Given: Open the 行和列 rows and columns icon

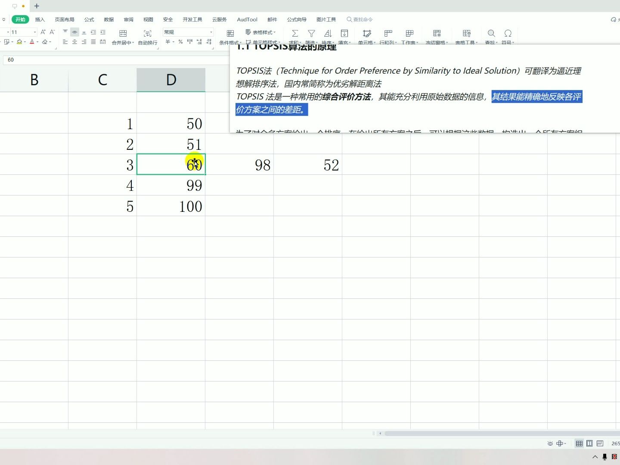Looking at the screenshot, I should point(388,33).
